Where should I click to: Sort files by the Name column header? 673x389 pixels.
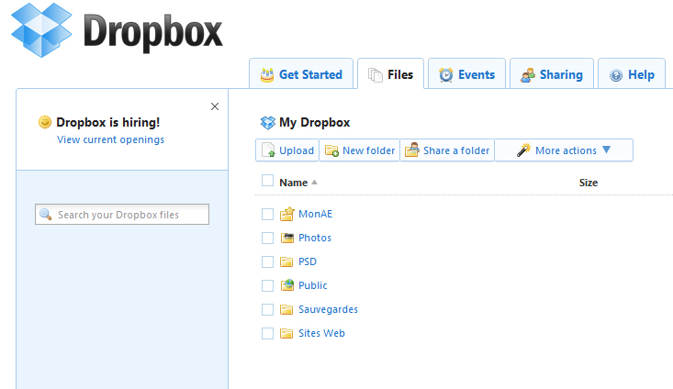click(x=293, y=183)
